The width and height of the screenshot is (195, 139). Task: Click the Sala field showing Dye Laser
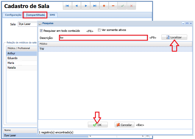pyautogui.click(x=27, y=25)
